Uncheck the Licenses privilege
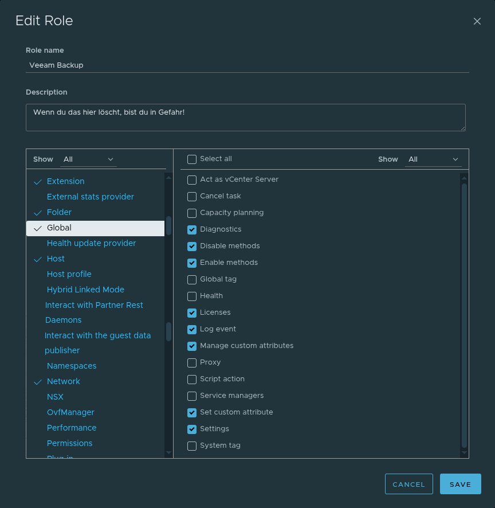This screenshot has height=508, width=495. click(192, 313)
